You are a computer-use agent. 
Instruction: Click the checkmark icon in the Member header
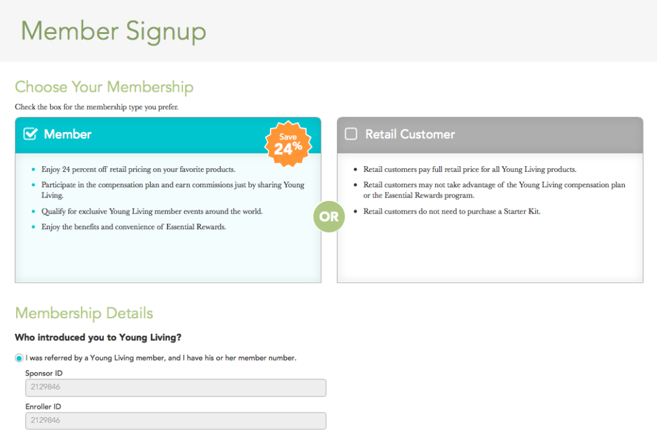(30, 134)
